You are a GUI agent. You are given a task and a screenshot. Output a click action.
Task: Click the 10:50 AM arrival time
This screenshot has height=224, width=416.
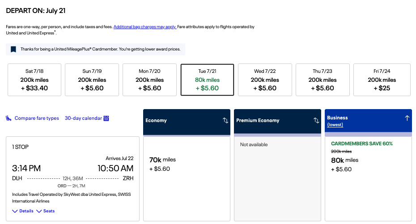tap(115, 168)
